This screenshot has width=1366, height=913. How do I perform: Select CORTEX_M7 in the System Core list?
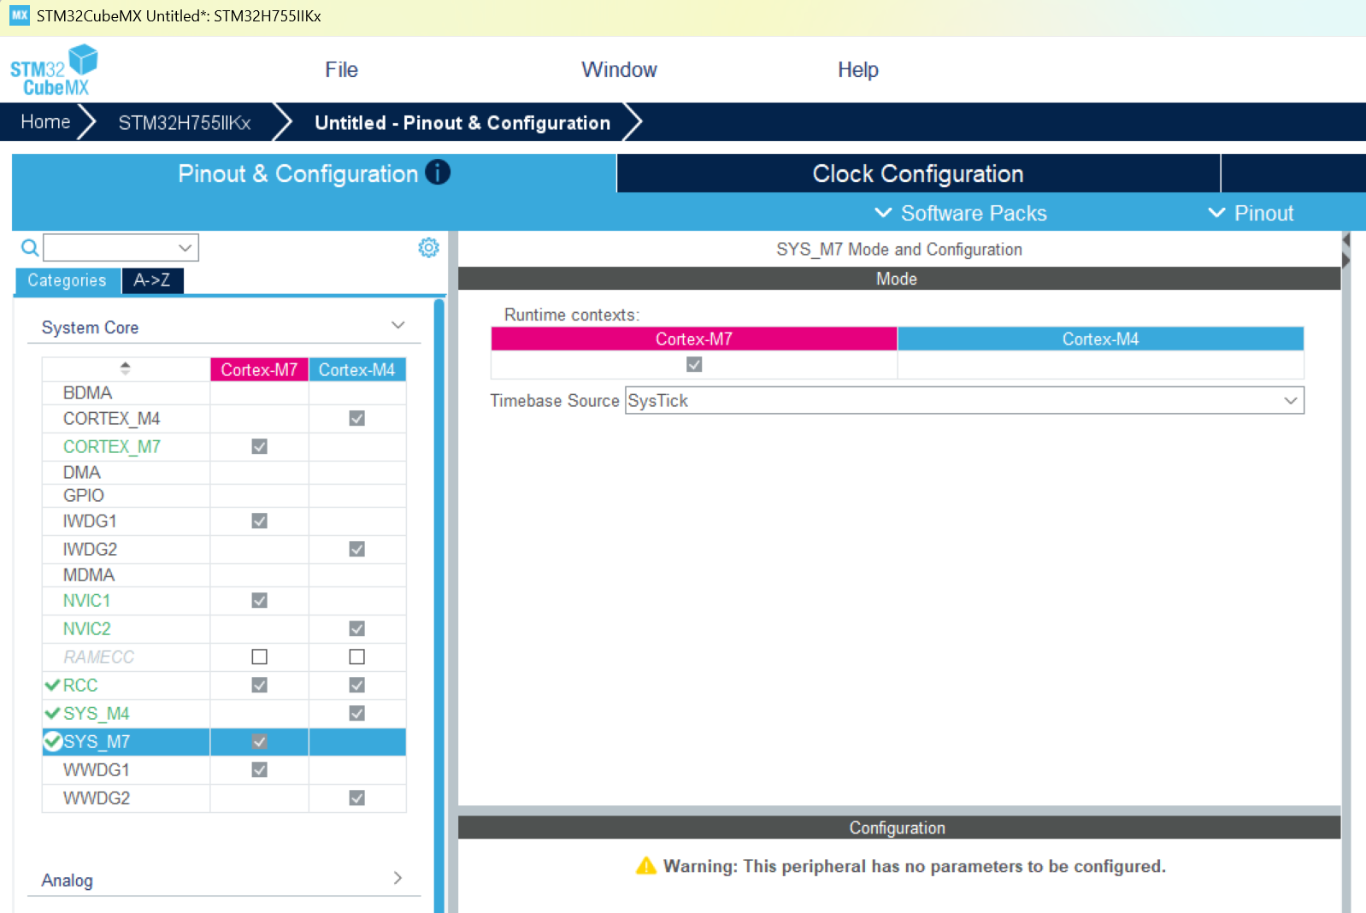[x=111, y=446]
